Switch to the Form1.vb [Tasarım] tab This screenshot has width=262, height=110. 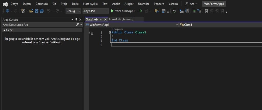point(121,19)
